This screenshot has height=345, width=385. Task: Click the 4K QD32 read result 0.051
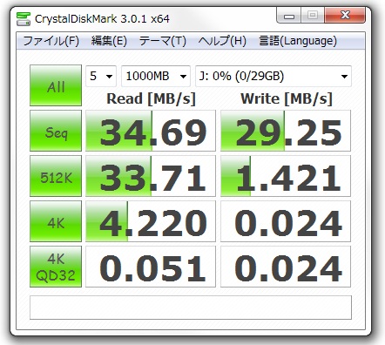[151, 267]
